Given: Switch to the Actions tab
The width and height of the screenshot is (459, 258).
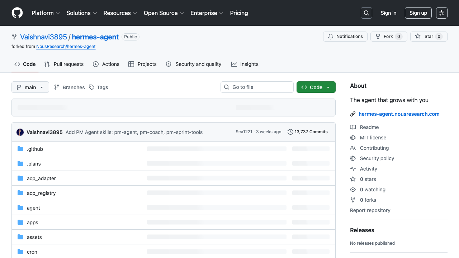Looking at the screenshot, I should click(106, 64).
